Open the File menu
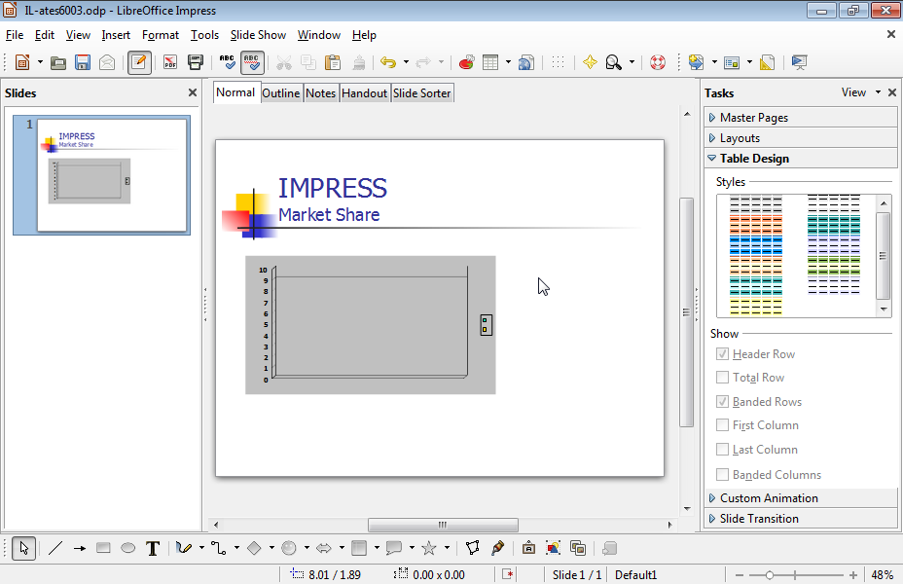903x584 pixels. click(x=15, y=35)
